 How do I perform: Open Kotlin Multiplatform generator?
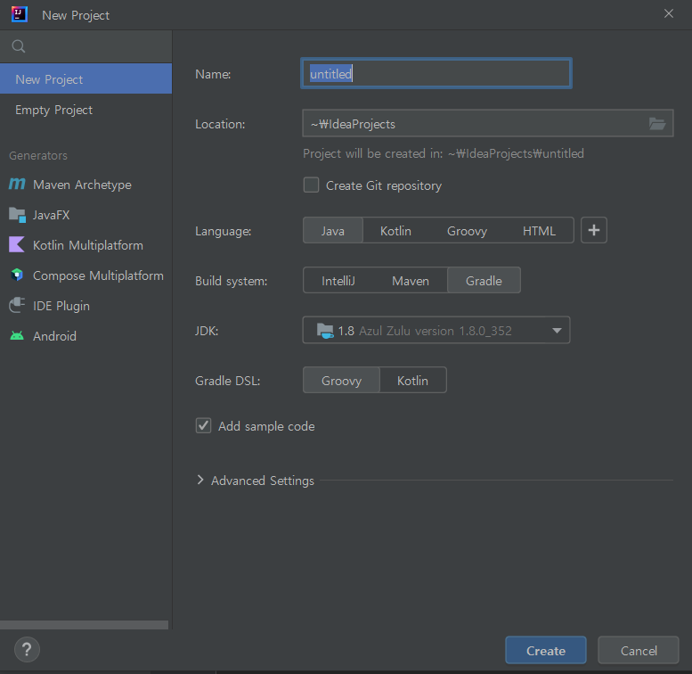tap(86, 244)
